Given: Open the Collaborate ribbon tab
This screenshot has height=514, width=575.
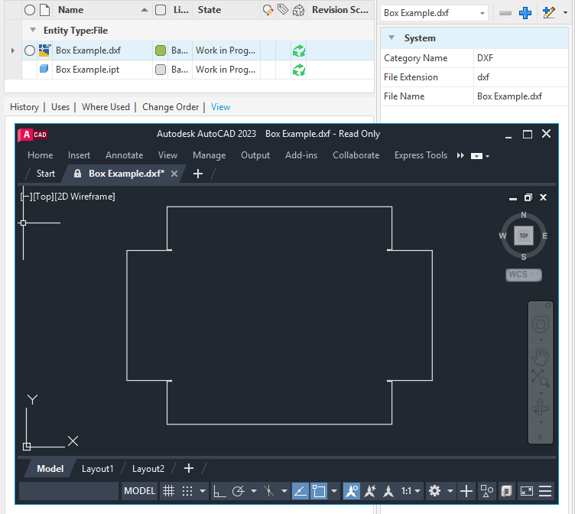Looking at the screenshot, I should pyautogui.click(x=356, y=155).
